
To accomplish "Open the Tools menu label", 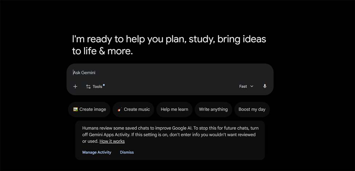I will tap(97, 87).
